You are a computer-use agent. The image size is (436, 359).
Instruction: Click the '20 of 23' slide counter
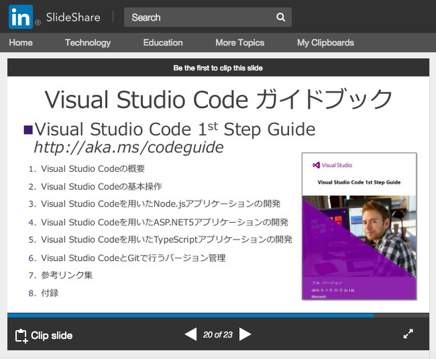[218, 335]
